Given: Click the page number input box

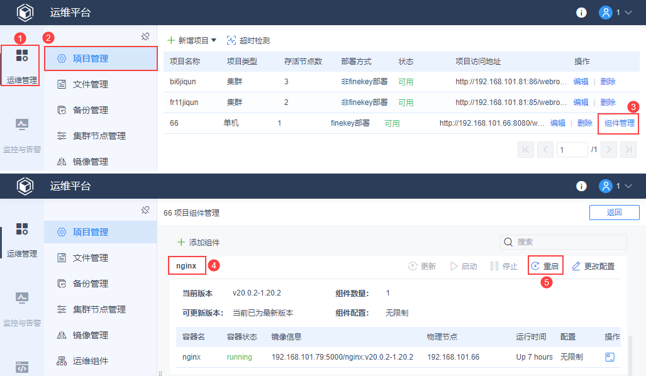Looking at the screenshot, I should coord(572,150).
